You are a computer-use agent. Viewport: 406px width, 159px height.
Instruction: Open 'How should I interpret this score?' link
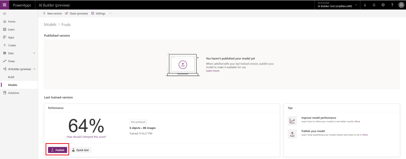pyautogui.click(x=86, y=136)
